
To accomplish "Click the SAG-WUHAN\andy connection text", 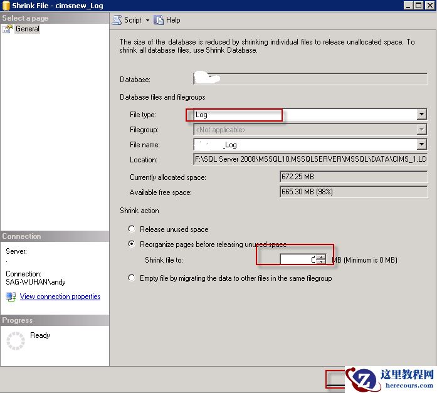I will [x=36, y=282].
